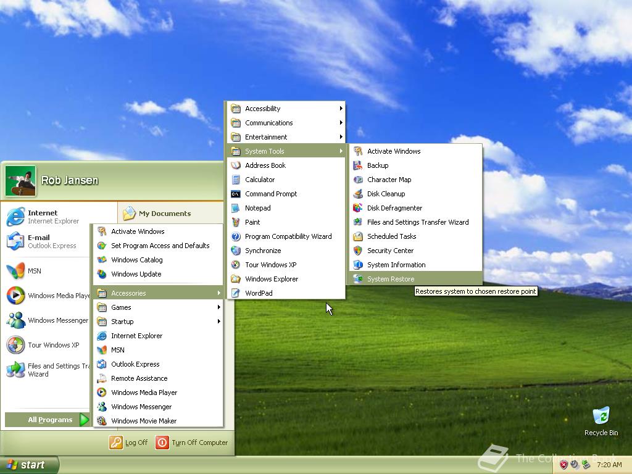Screen dimensions: 632x474
Task: Open Recycle Bin on desktop
Action: click(x=601, y=422)
